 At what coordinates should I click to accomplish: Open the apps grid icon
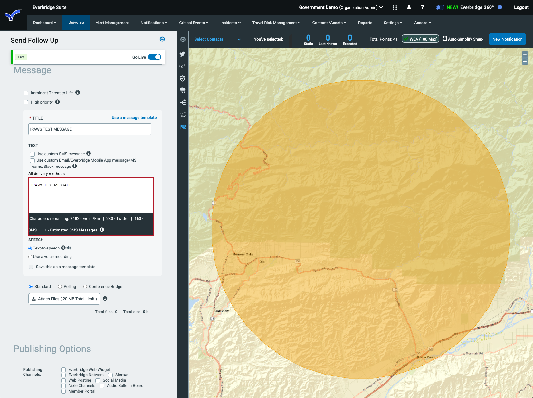395,8
